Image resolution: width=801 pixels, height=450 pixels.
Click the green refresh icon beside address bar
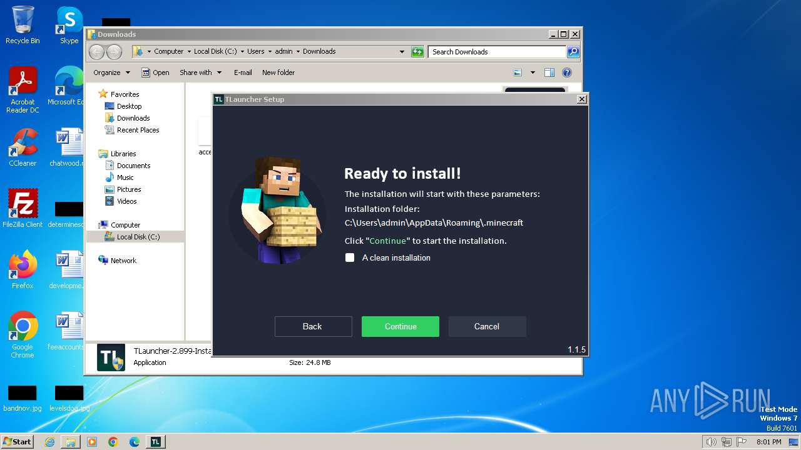pos(417,52)
